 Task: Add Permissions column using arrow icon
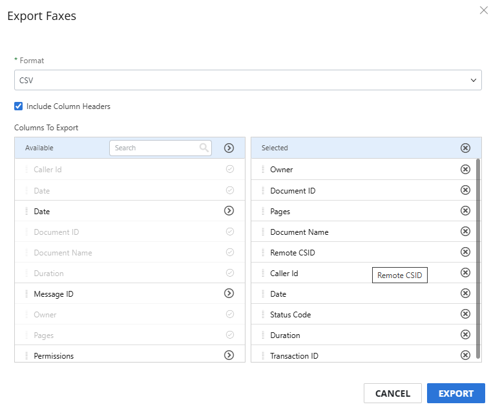[229, 355]
